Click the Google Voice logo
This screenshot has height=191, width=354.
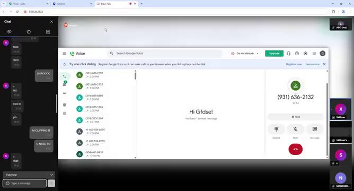tap(77, 54)
